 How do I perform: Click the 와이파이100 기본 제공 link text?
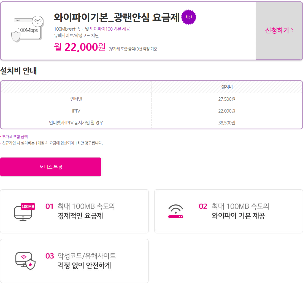point(110,29)
